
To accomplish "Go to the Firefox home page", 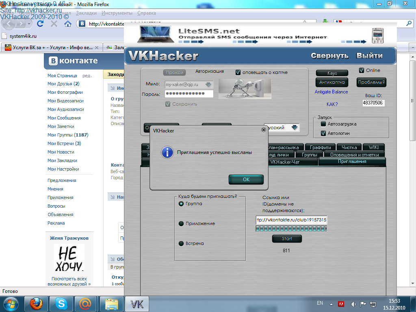I will pos(68,24).
